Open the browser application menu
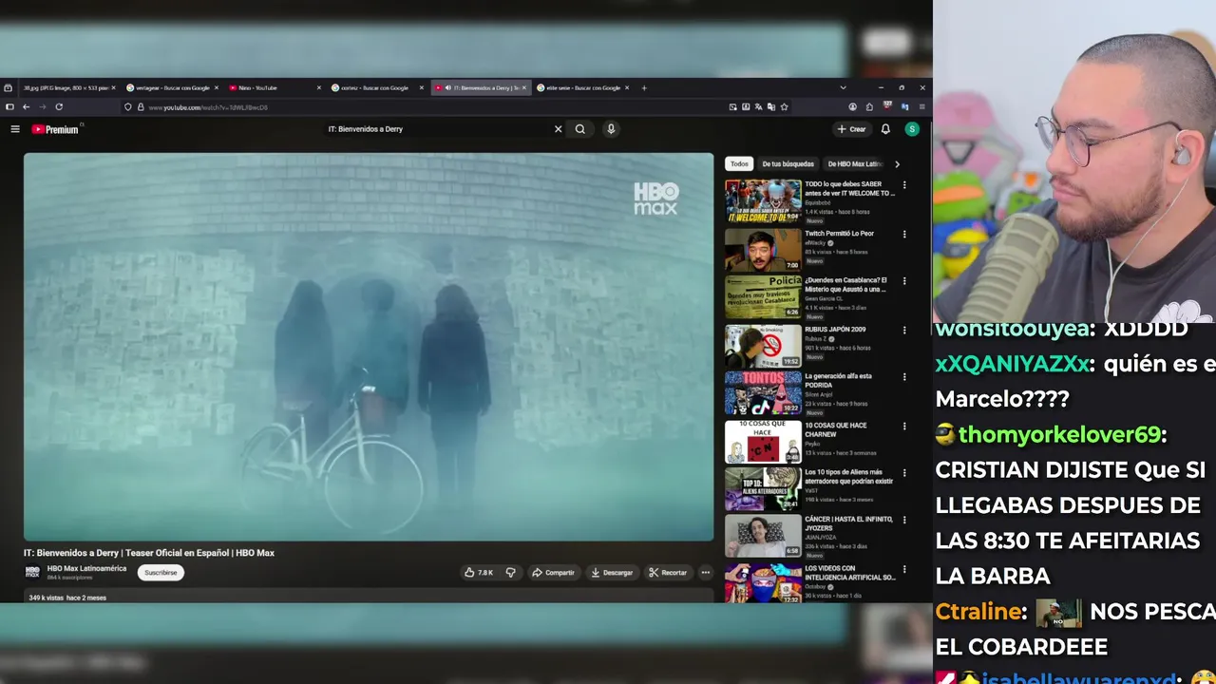Viewport: 1216px width, 684px height. [921, 107]
